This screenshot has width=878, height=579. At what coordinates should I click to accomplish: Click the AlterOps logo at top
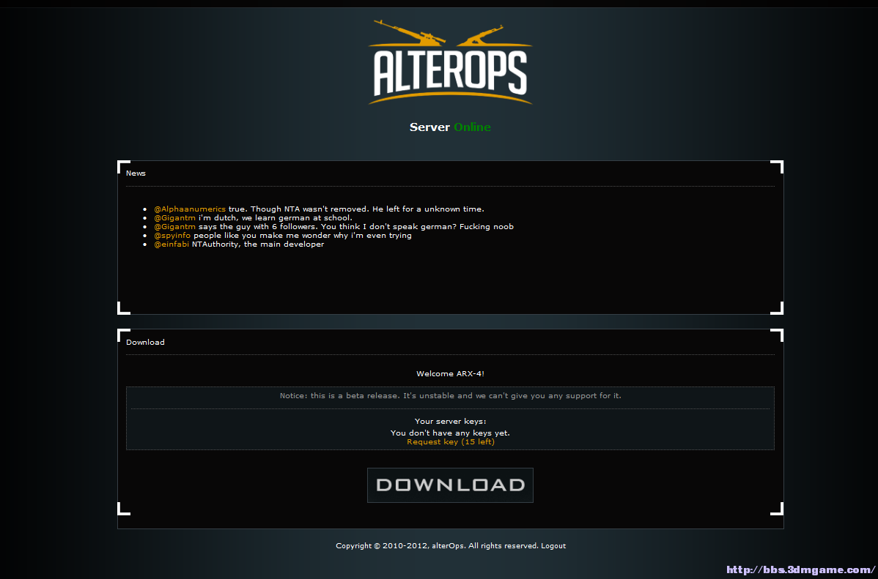click(x=450, y=61)
